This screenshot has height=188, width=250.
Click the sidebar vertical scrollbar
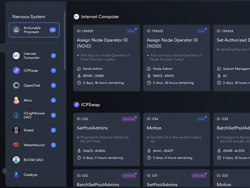tap(65, 41)
